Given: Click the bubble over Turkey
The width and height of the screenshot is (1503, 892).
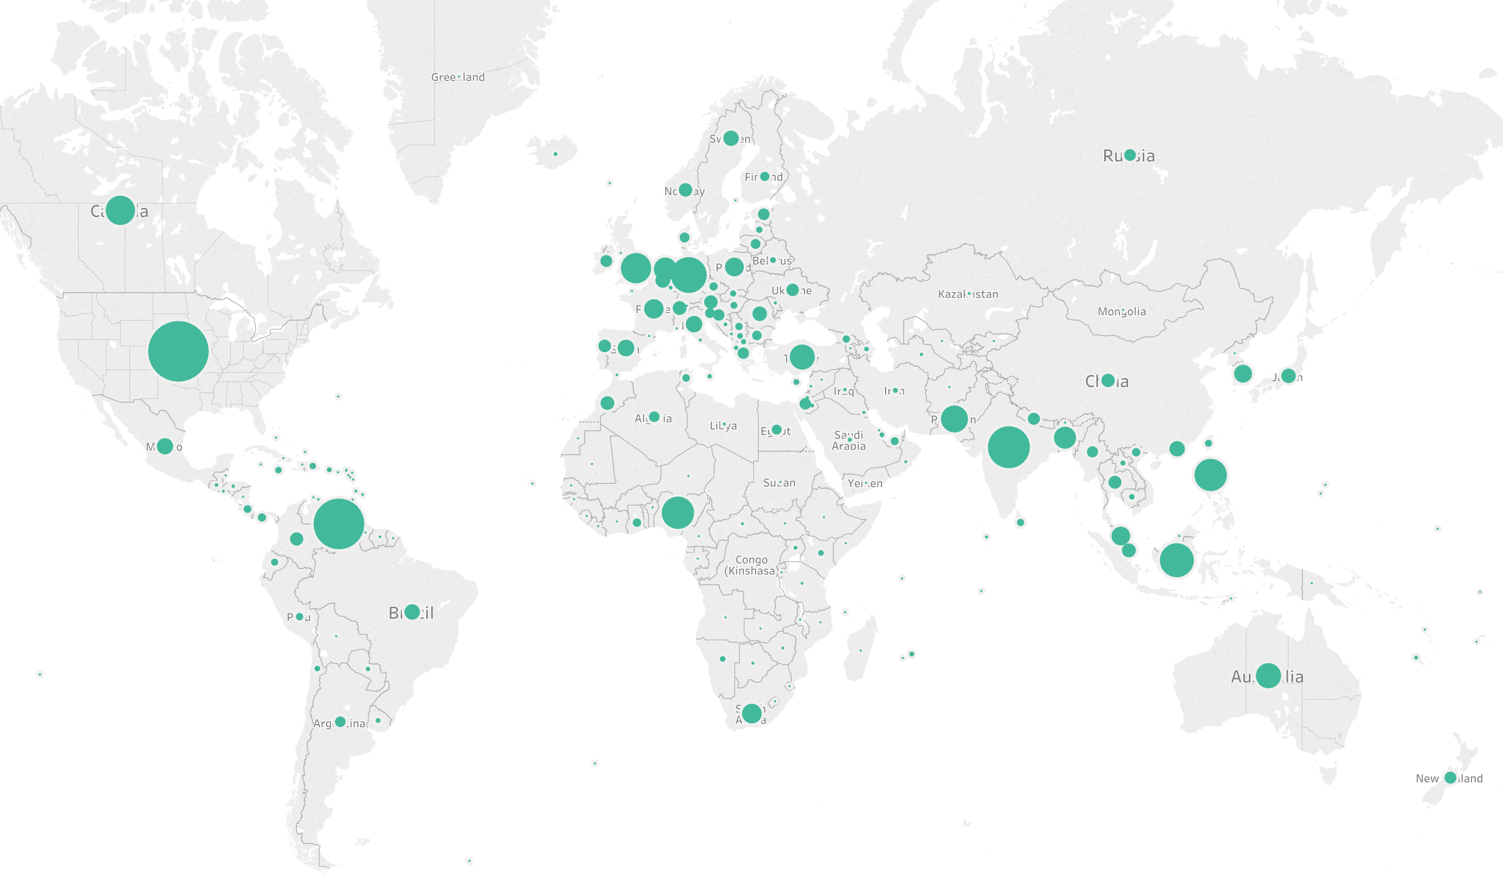Looking at the screenshot, I should point(802,357).
